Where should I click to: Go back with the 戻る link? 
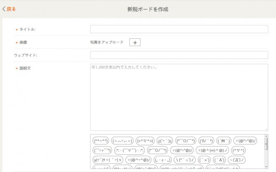pyautogui.click(x=9, y=9)
